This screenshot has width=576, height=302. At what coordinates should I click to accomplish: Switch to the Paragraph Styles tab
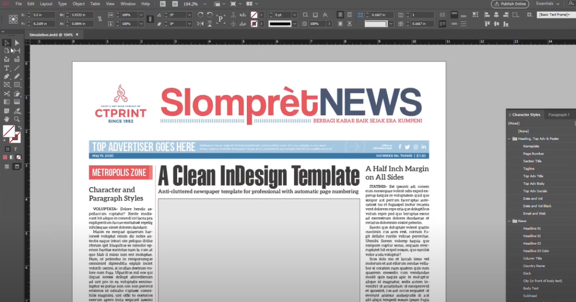559,115
